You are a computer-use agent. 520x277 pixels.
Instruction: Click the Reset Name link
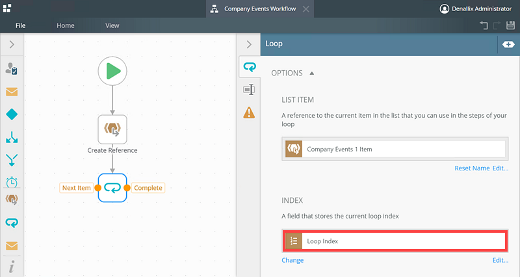click(x=472, y=168)
